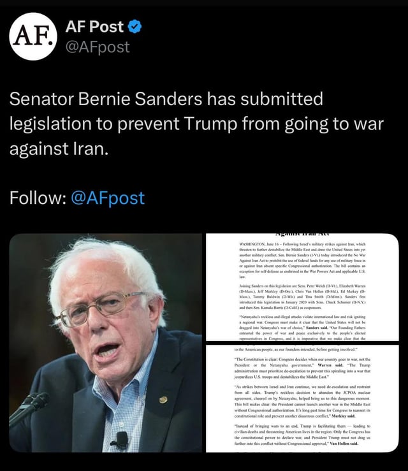Click the tweet text about Sanders legislation
The height and width of the screenshot is (471, 408).
pyautogui.click(x=196, y=124)
